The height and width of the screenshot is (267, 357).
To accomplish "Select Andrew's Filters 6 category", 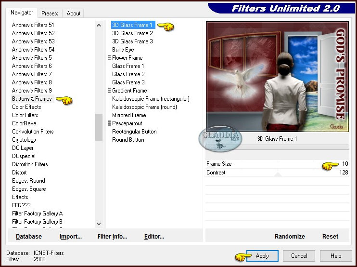I will (x=32, y=66).
